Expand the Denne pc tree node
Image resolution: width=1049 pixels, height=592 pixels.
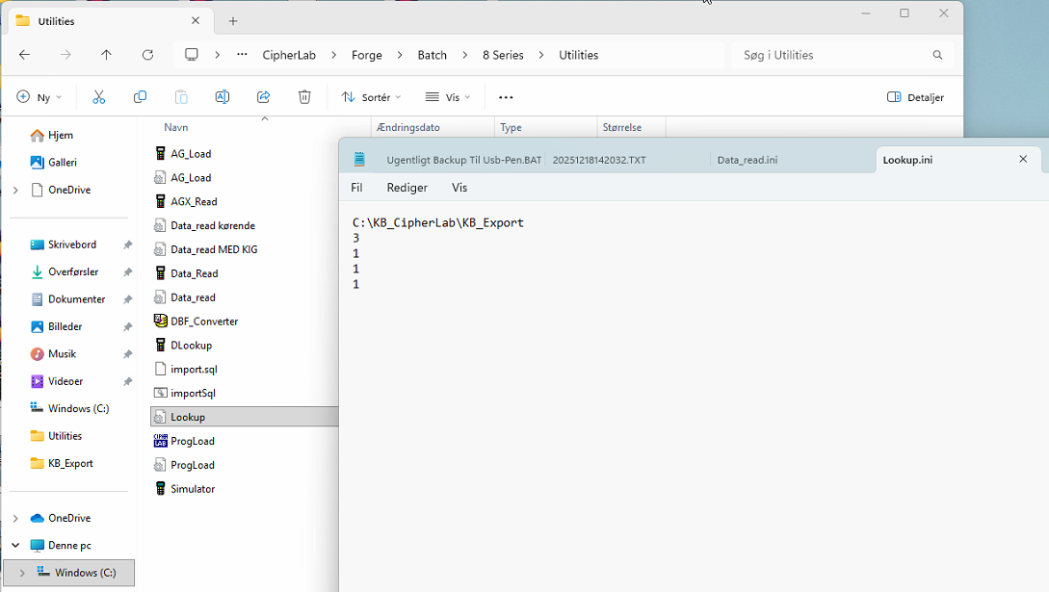[15, 545]
